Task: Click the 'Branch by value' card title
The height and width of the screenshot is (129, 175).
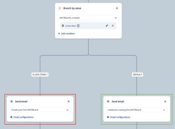Action: pos(72,8)
